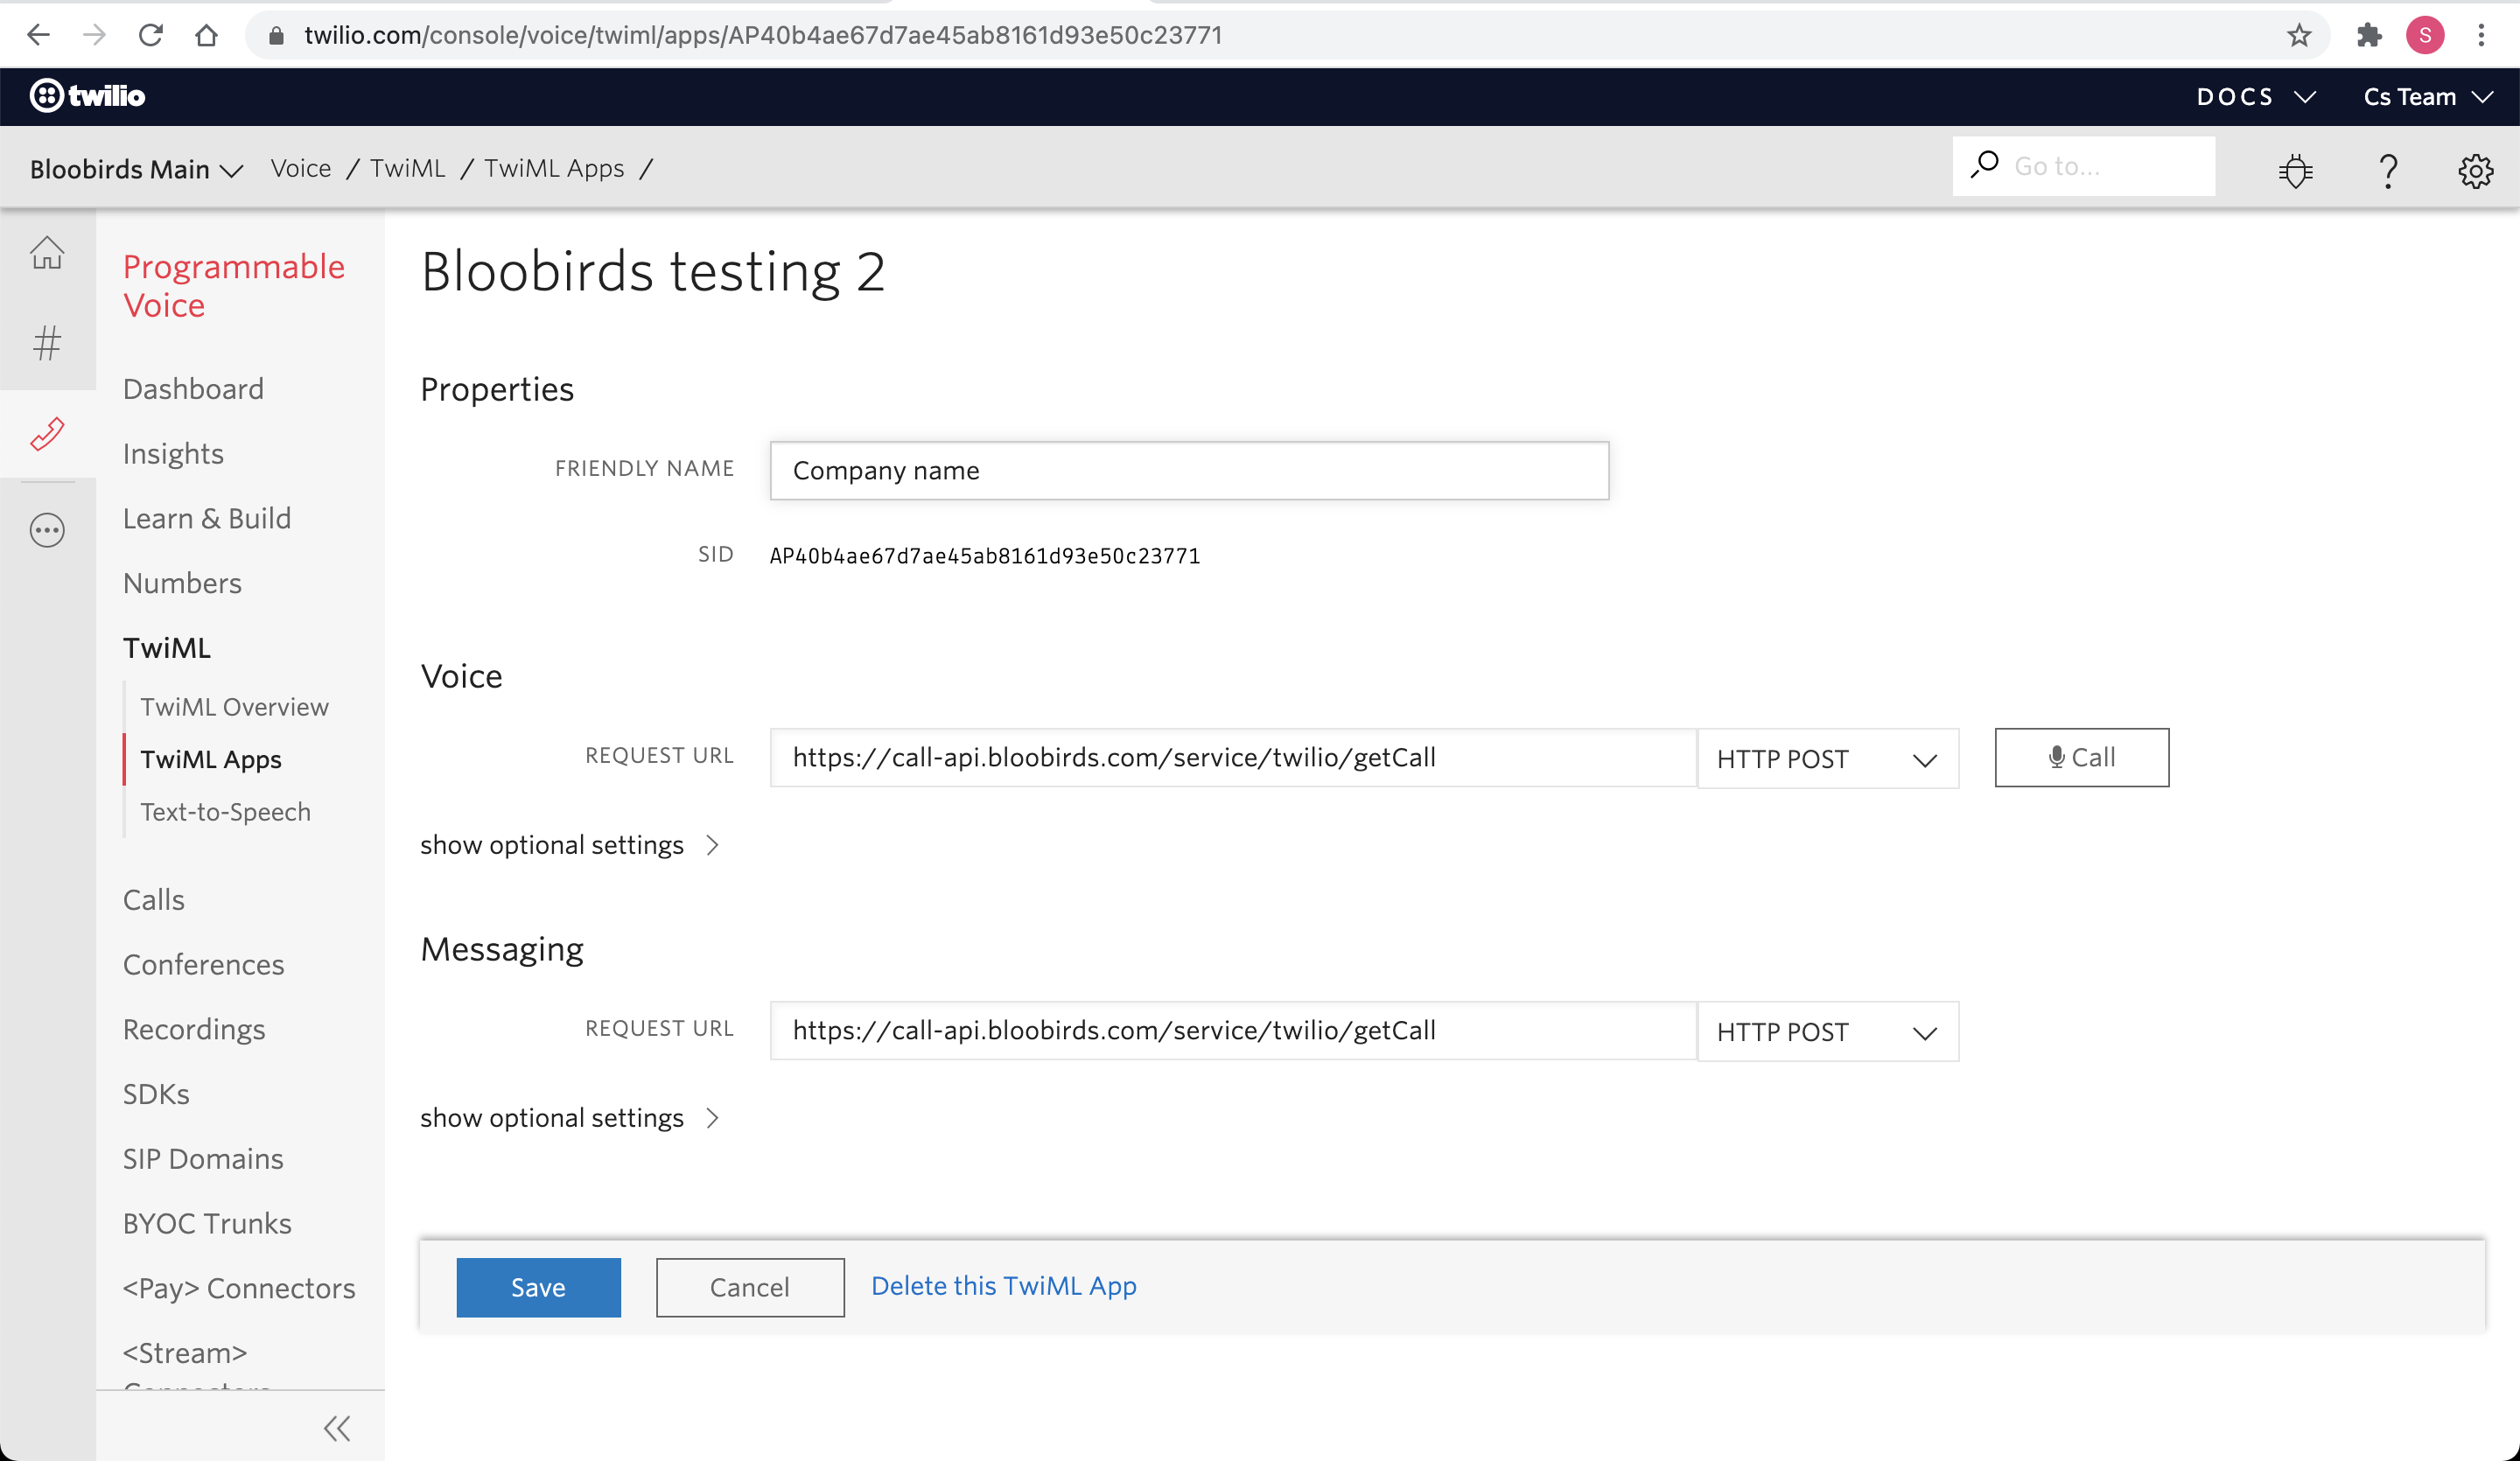Viewport: 2520px width, 1461px height.
Task: Open Voice HTTP POST method dropdown
Action: [1828, 758]
